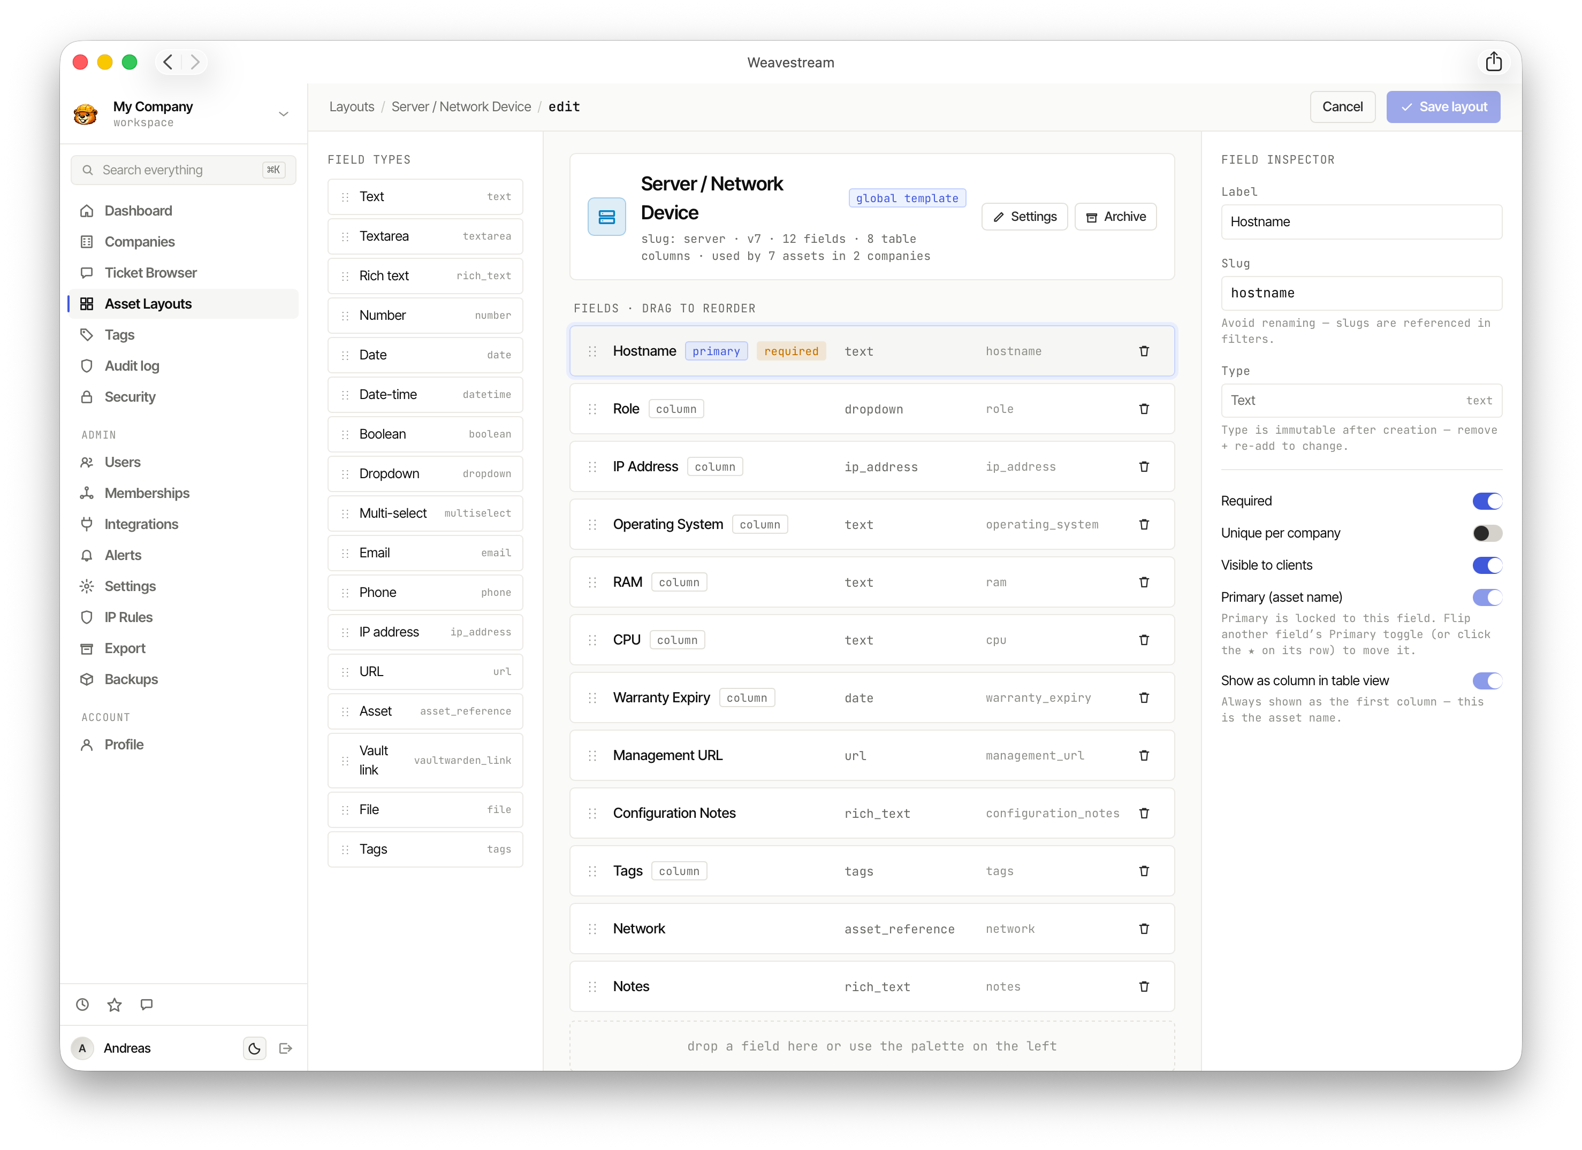Screen dimensions: 1582x1150
Task: Select the Dropdown field type
Action: [425, 474]
